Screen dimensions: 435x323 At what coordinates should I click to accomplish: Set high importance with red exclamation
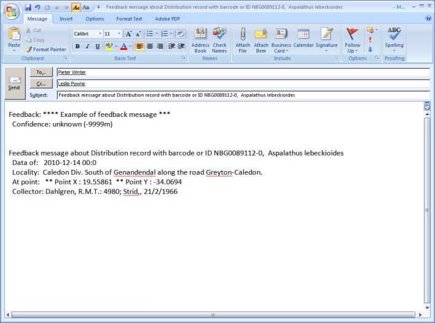click(370, 39)
